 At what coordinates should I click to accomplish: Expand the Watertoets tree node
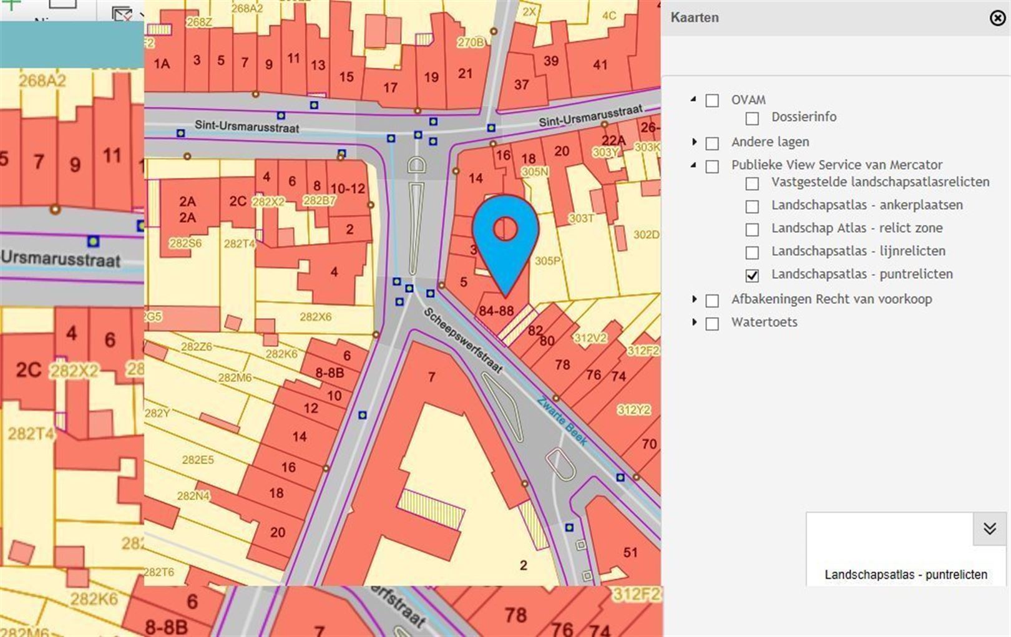point(694,323)
